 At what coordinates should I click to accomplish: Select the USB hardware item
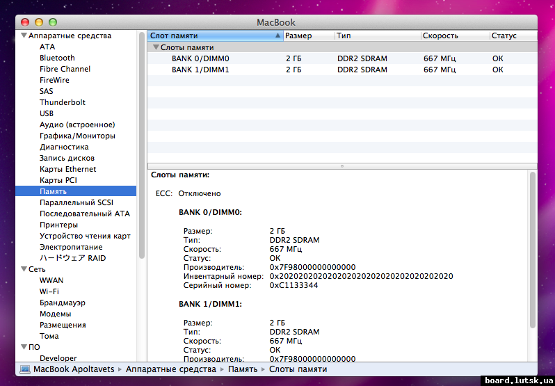47,113
